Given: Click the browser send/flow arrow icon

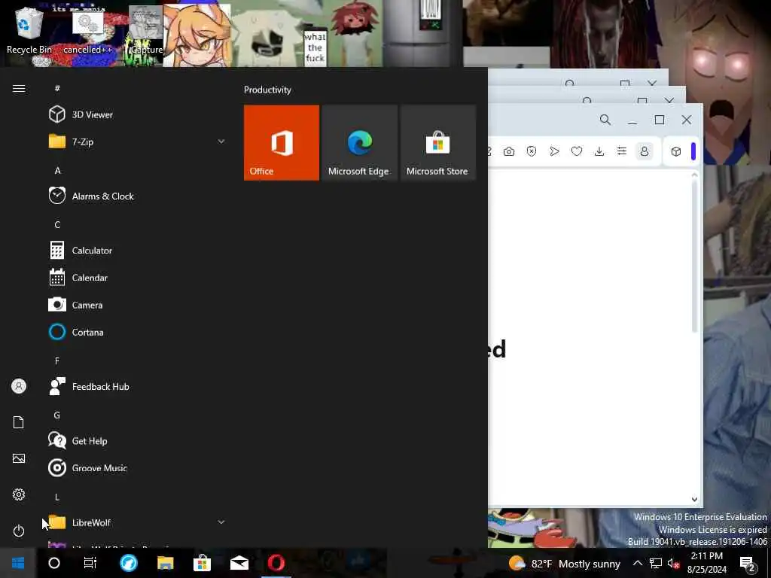Looking at the screenshot, I should point(554,151).
